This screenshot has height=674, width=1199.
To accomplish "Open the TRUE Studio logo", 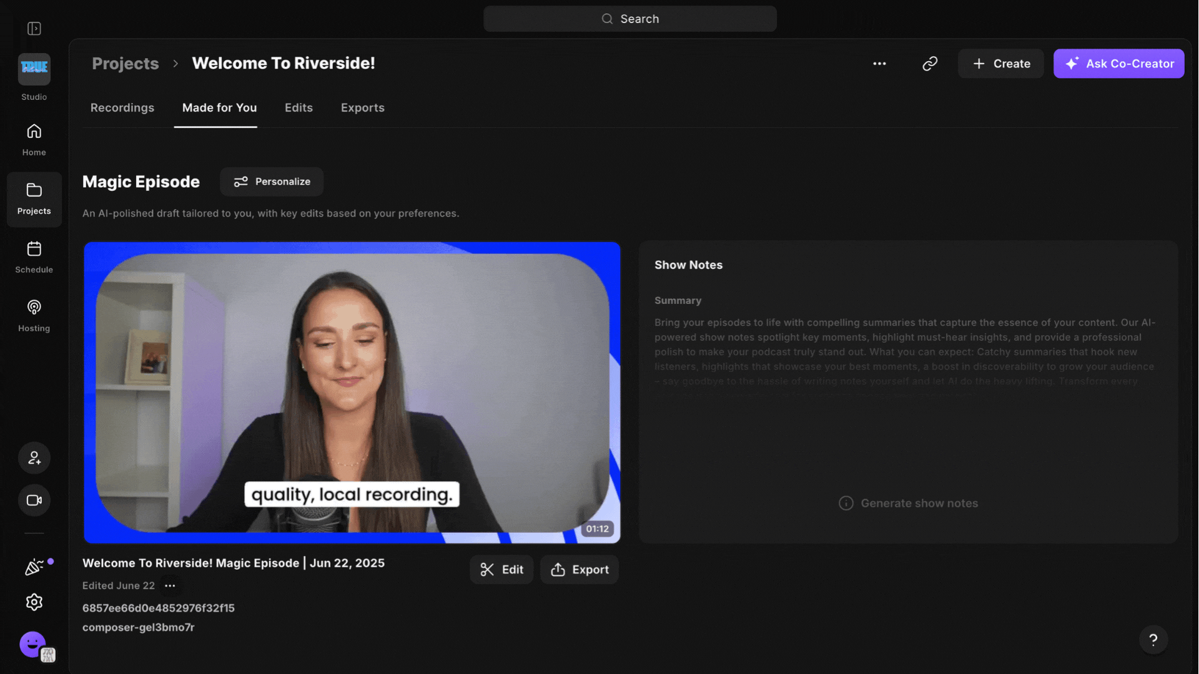I will click(x=34, y=69).
